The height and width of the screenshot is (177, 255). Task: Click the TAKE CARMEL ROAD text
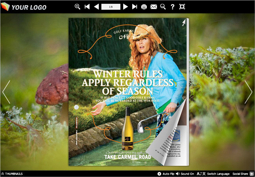(x=127, y=157)
